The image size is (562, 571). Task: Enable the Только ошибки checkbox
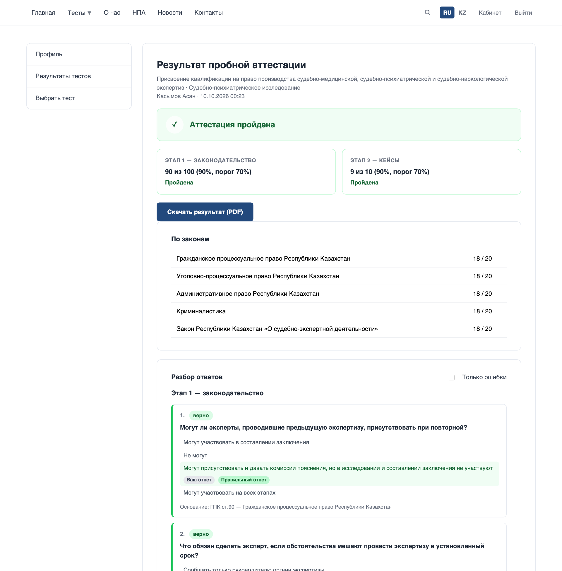point(451,377)
